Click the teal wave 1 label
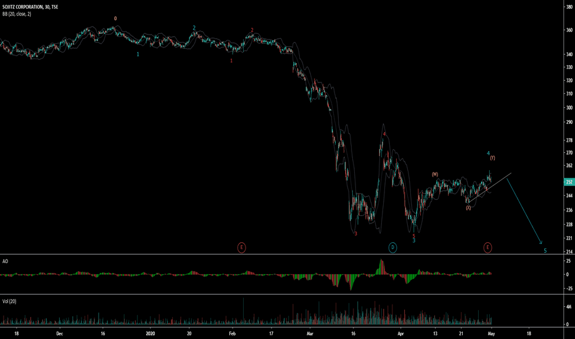 (138, 54)
